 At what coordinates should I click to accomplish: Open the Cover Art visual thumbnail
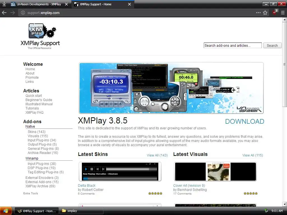click(x=215, y=172)
